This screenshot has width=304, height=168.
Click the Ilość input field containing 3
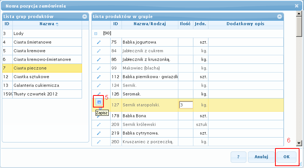(x=186, y=105)
